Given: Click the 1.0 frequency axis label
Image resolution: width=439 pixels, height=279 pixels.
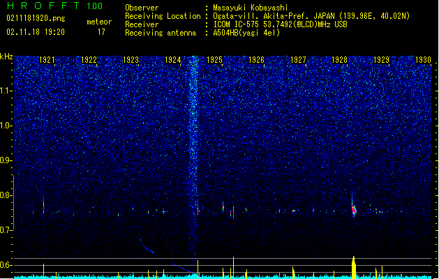Looking at the screenshot, I should pos(6,126).
